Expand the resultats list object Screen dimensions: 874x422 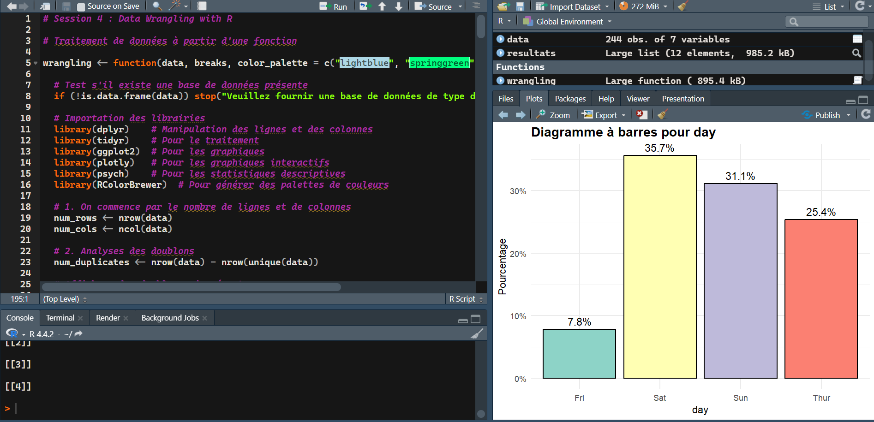point(500,53)
